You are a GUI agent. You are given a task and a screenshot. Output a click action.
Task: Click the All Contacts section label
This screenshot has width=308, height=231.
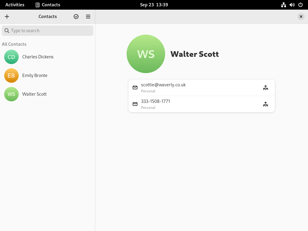coord(14,44)
